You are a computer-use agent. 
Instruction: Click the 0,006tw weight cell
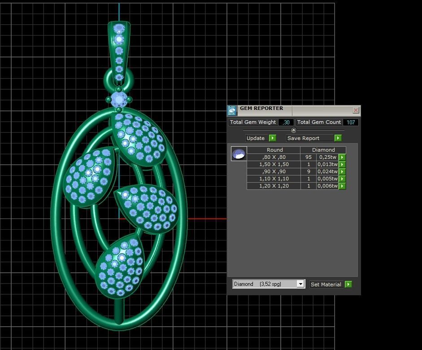coord(327,186)
